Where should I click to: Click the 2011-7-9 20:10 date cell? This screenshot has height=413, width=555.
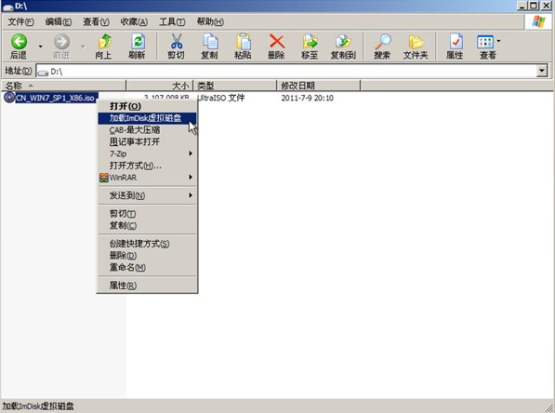307,98
